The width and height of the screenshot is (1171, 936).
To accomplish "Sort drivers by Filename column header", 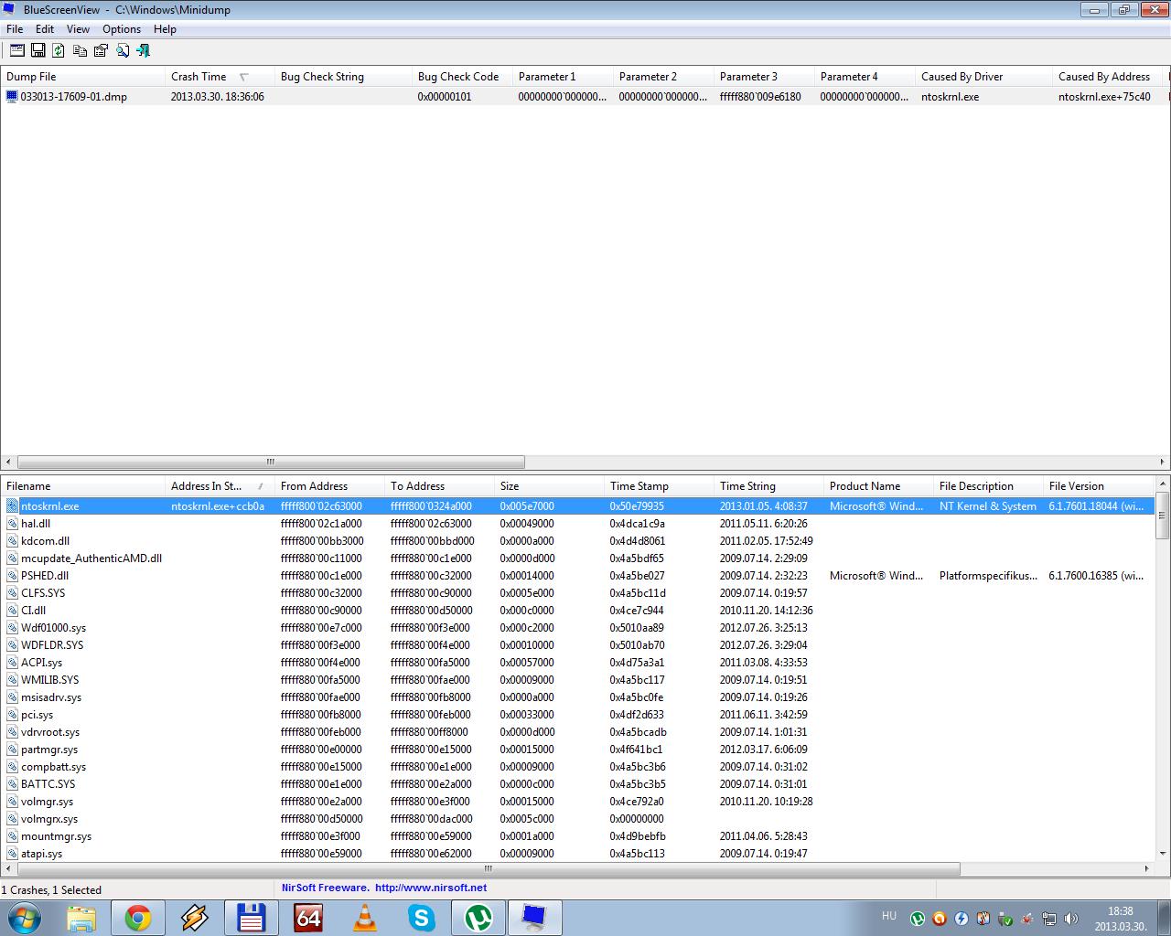I will [82, 486].
